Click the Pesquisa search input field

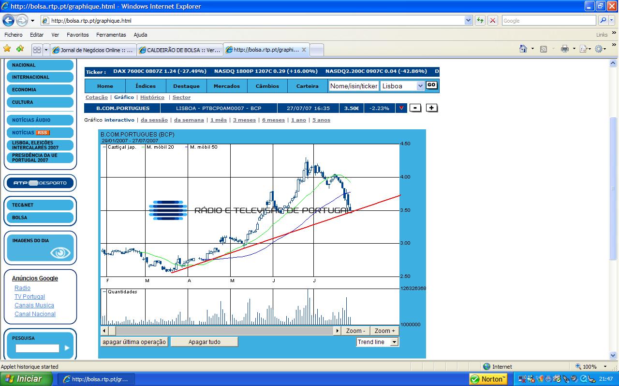pos(37,348)
